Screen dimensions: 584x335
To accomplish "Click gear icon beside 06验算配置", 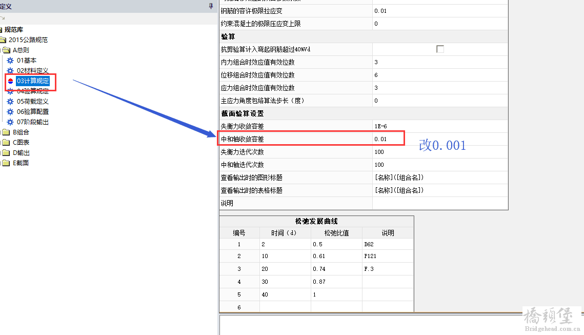I will click(x=10, y=111).
